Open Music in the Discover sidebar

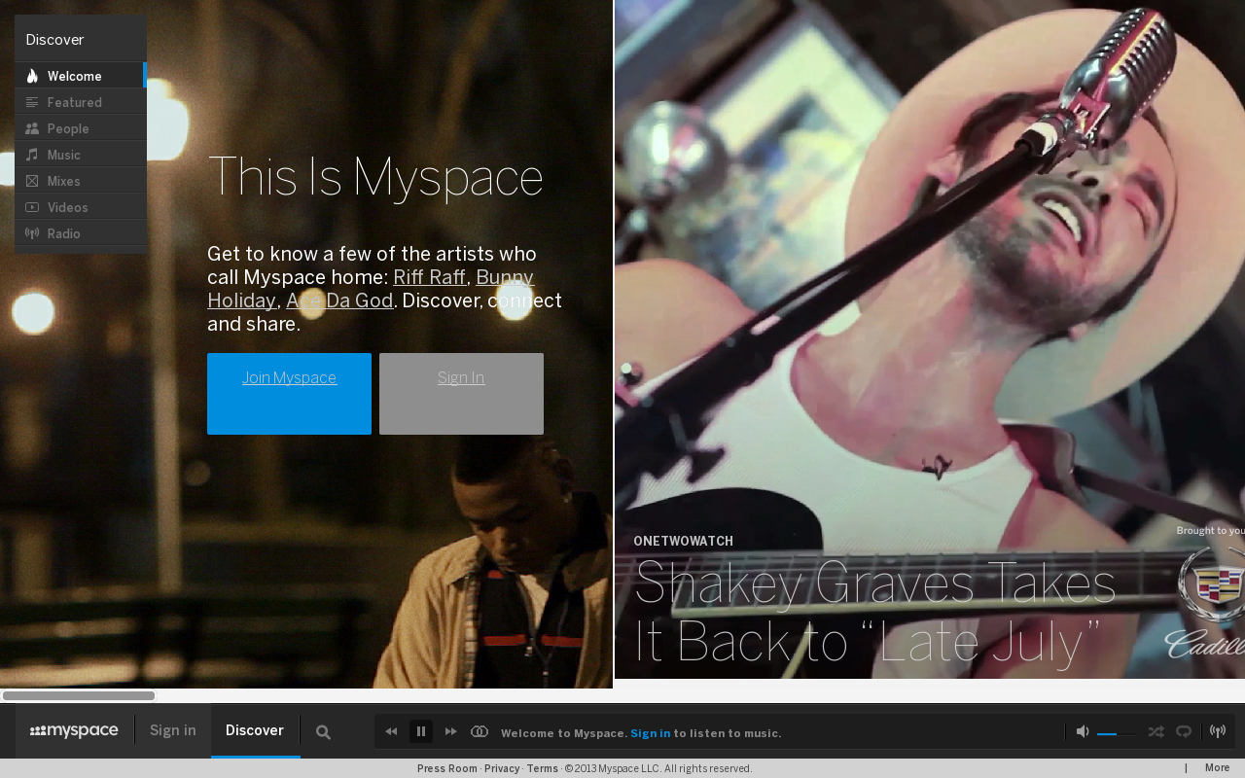pyautogui.click(x=81, y=155)
